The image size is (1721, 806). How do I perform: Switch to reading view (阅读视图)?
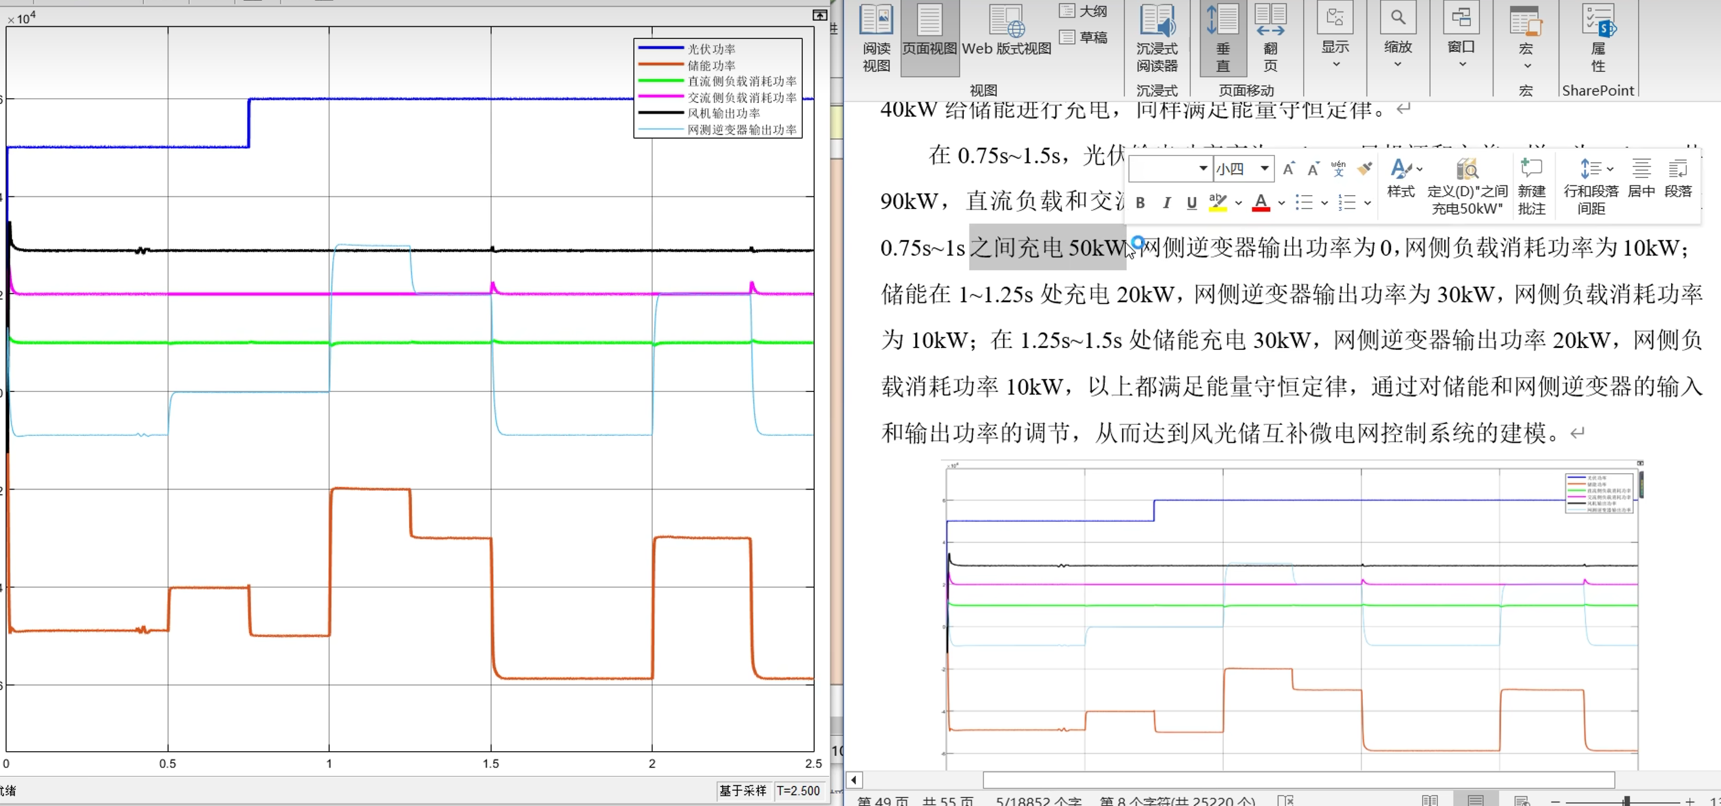876,37
